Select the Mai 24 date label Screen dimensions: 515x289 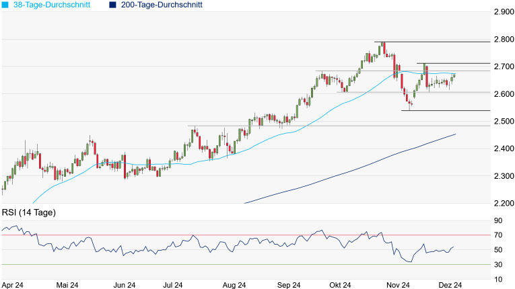pos(65,284)
